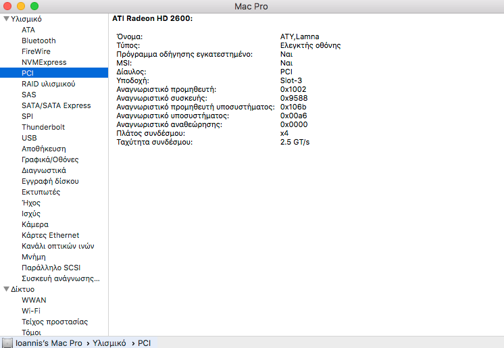Open RAID υλισμικού entry
Viewport: 504px width, 348px height.
coord(49,84)
